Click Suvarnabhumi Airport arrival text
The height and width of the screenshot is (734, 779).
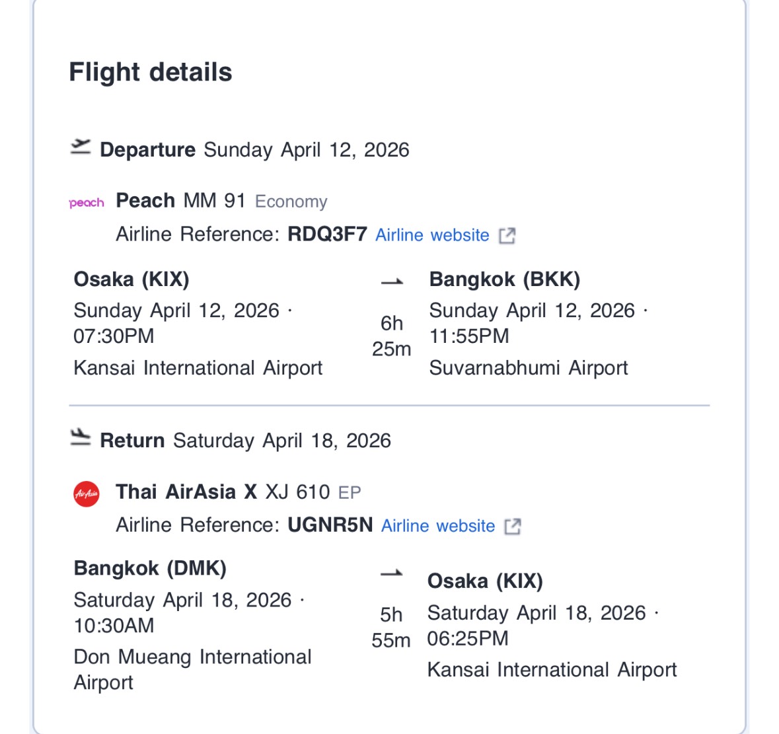click(x=528, y=368)
